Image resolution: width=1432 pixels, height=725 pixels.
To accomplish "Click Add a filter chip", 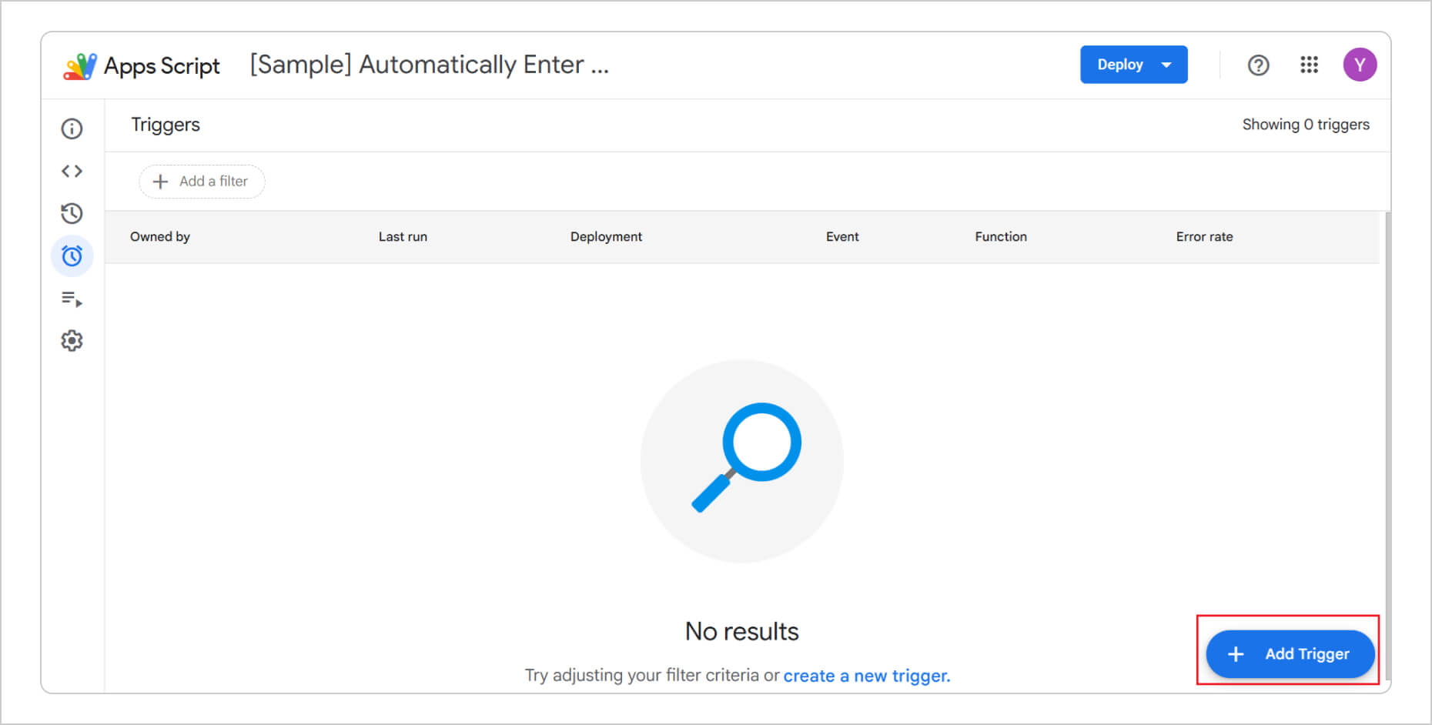I will 202,182.
